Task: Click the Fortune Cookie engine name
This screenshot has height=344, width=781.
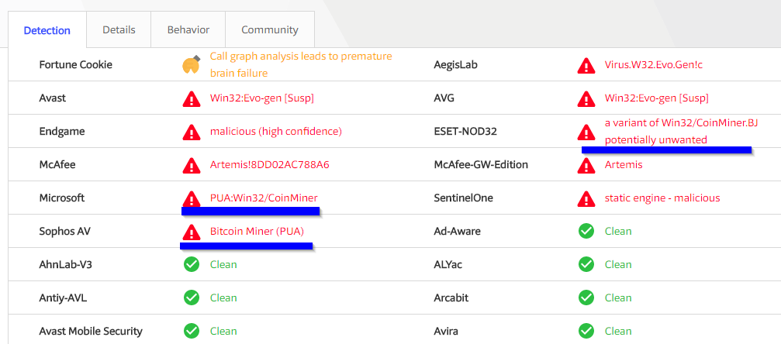Action: pos(76,65)
